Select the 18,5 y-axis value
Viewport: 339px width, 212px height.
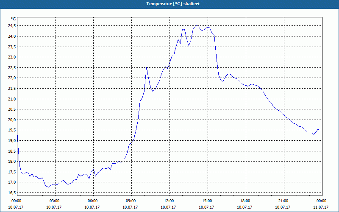point(11,151)
